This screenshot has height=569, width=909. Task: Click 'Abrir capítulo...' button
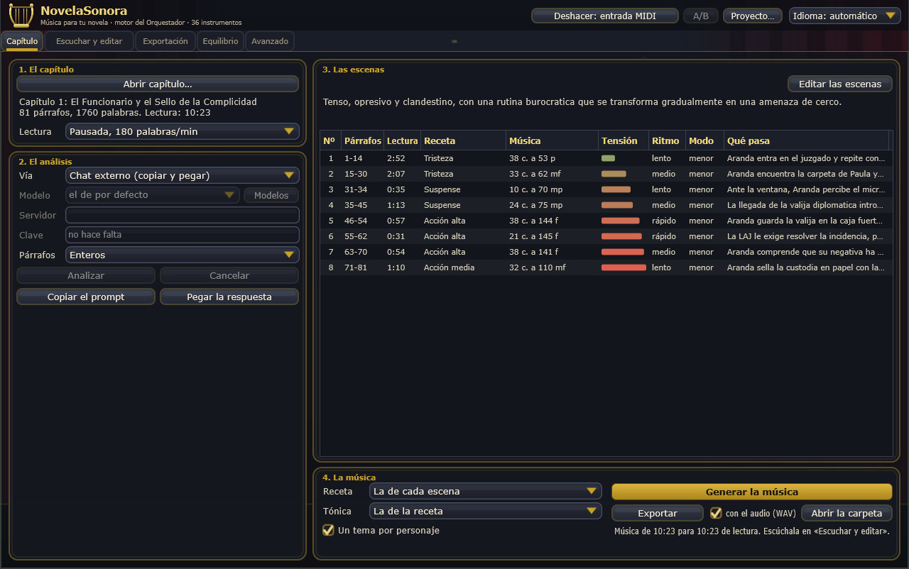coord(158,84)
